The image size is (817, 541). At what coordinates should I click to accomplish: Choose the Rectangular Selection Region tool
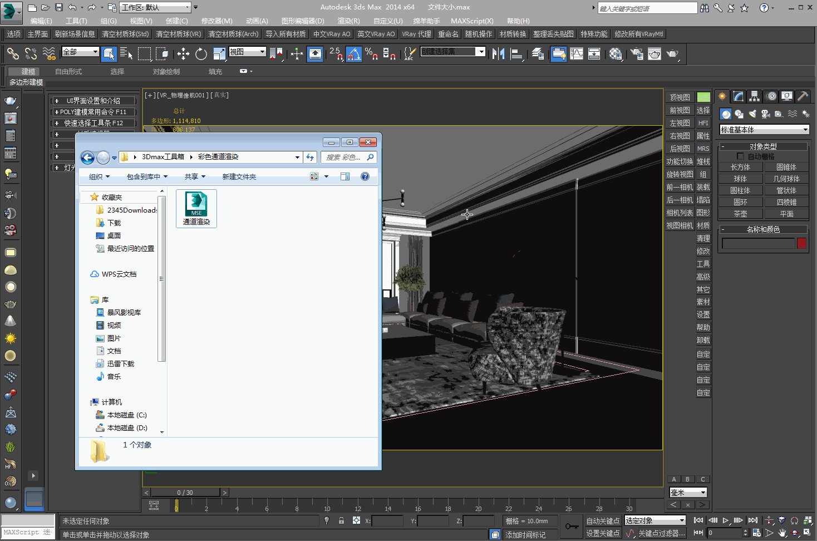pyautogui.click(x=144, y=53)
